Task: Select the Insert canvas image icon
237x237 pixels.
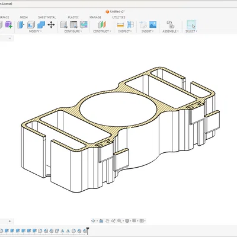Action: tap(153, 25)
